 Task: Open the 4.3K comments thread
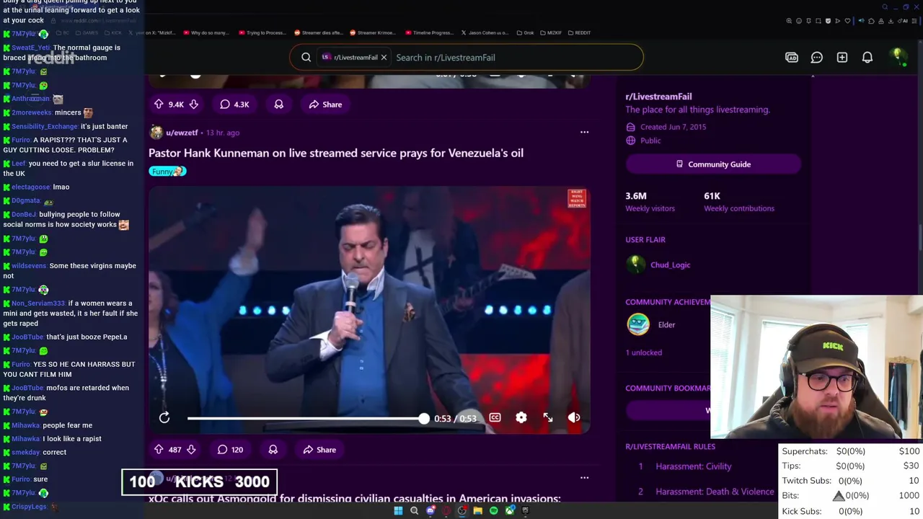click(235, 105)
